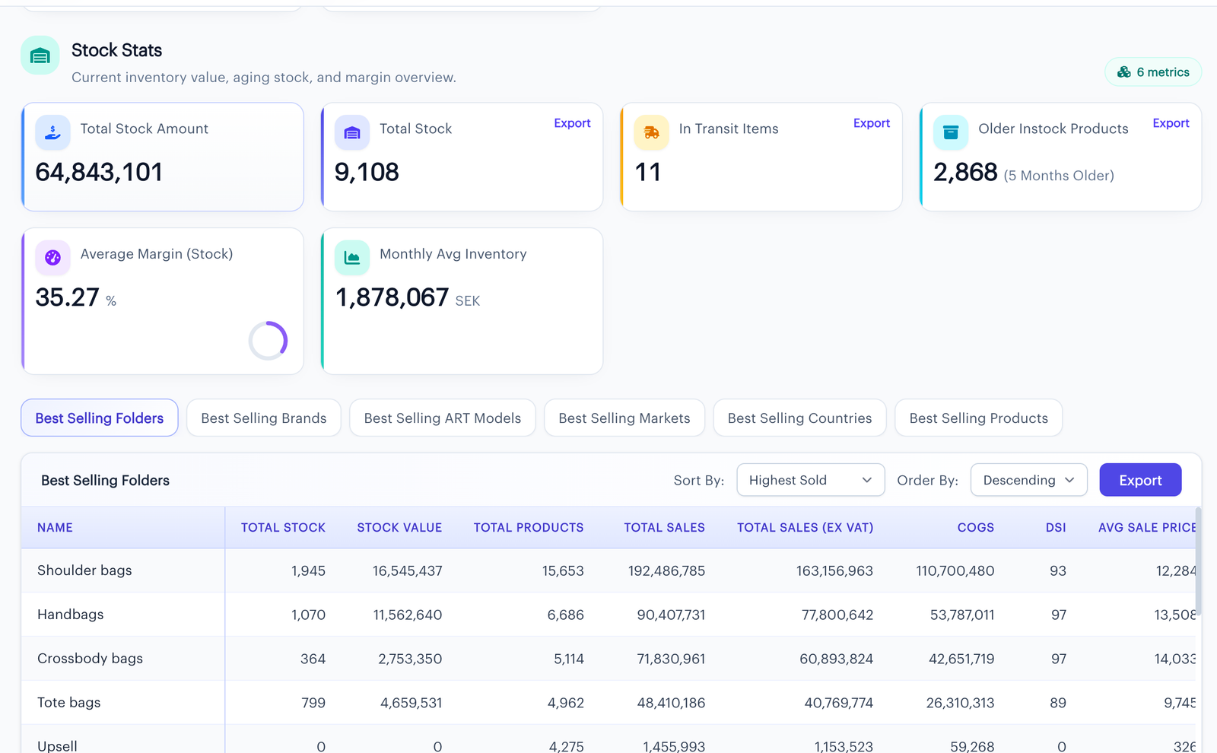Select the Shoulder bags row name

(x=84, y=570)
